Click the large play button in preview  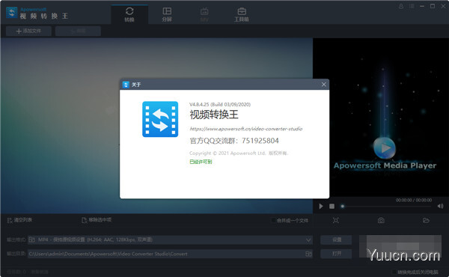385,148
